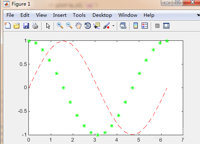Screen dimensions: 200x144
Task: Open the Desktop menu
Action: (x=102, y=15)
